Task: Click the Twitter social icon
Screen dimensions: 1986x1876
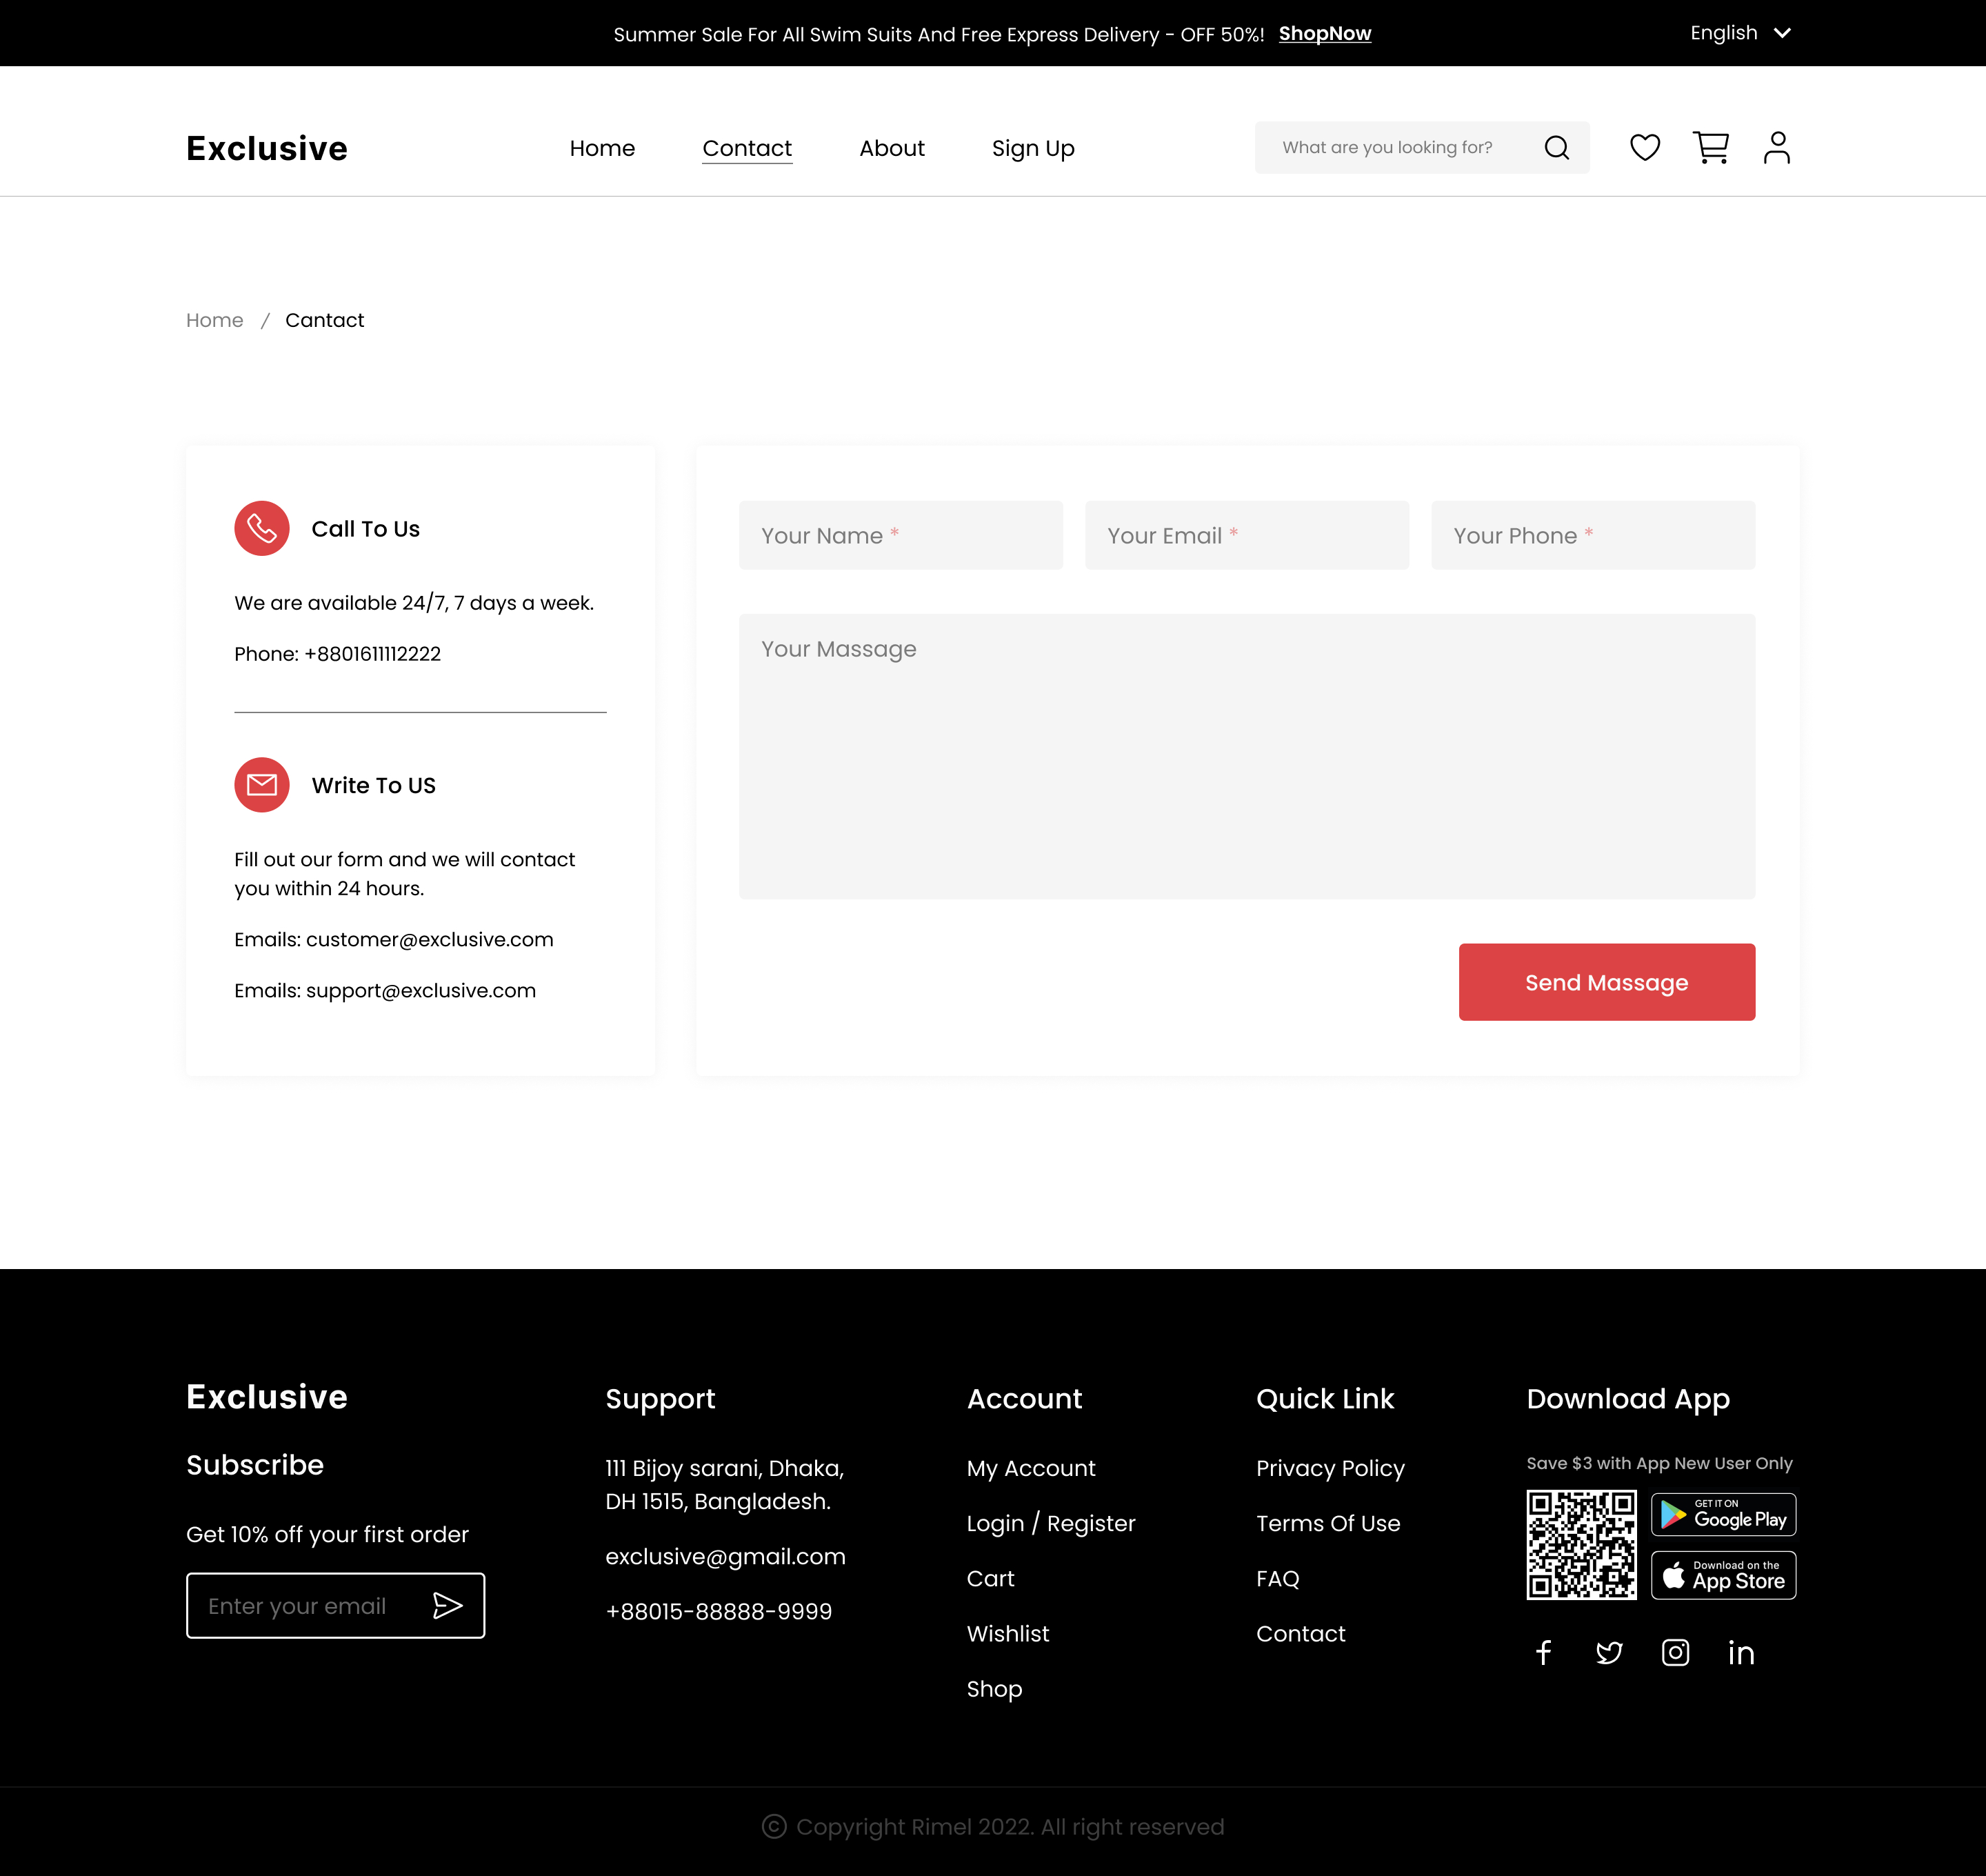Action: tap(1609, 1652)
